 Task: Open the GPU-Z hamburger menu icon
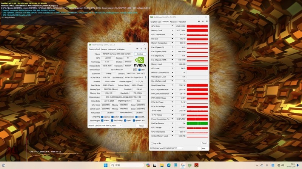(145, 49)
